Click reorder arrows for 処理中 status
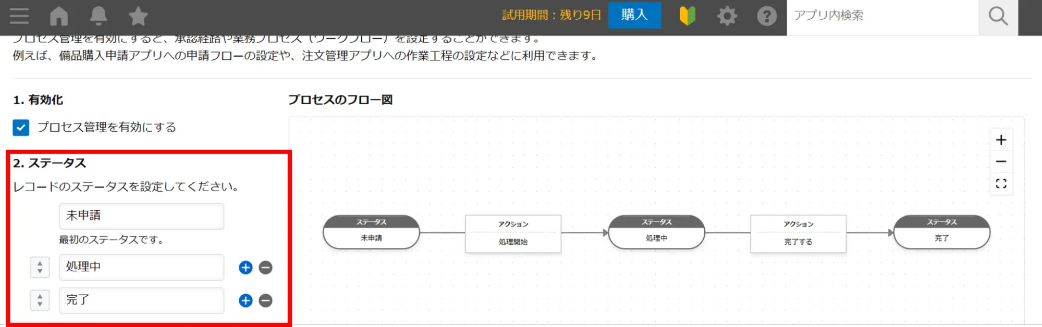This screenshot has height=327, width=1042. pyautogui.click(x=40, y=268)
